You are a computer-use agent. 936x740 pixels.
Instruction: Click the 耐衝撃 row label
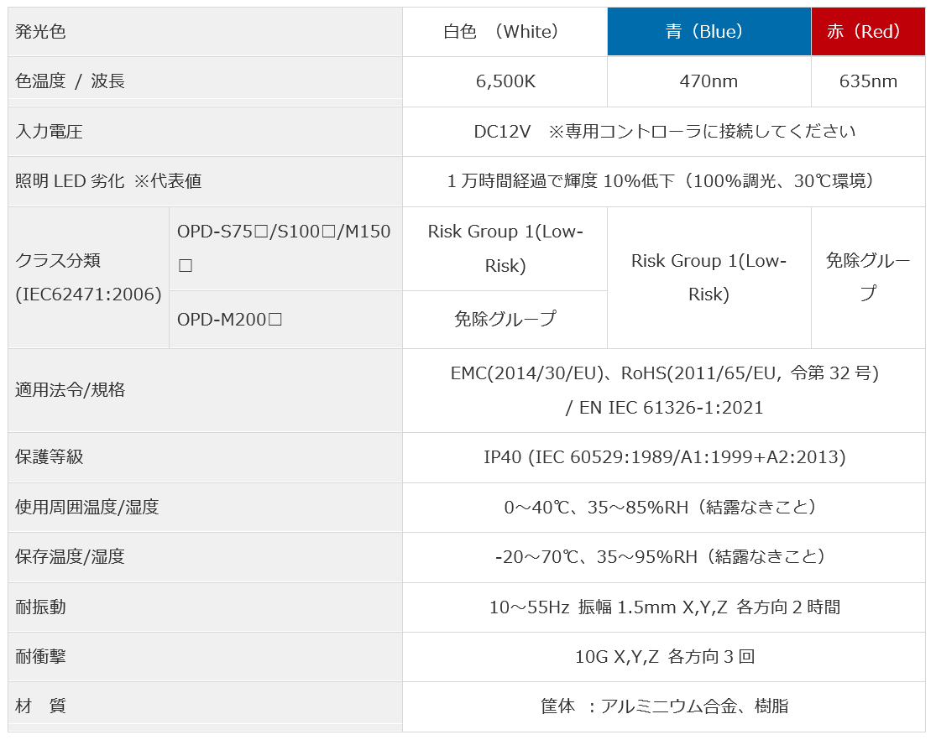[x=205, y=657]
